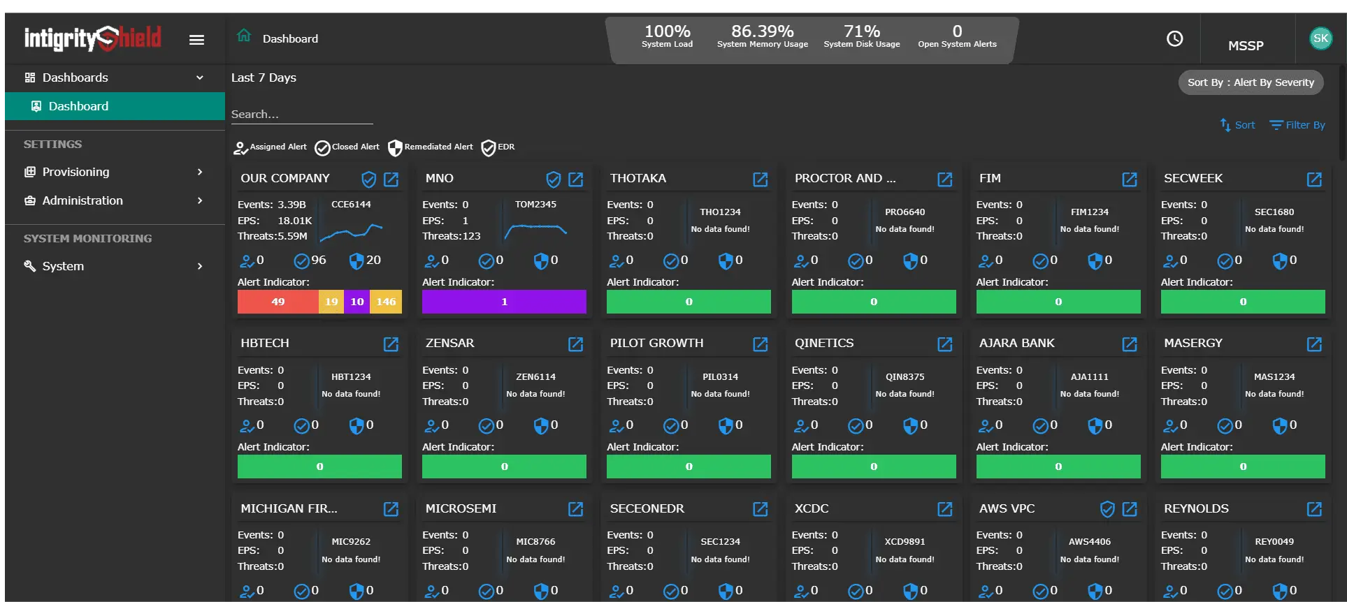Click the HBTECH card title
Screen dimensions: 1347x602
pos(265,344)
